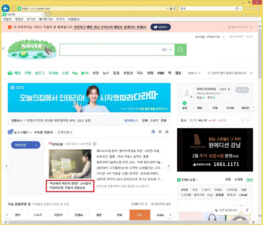This screenshot has height=225, width=263.
Task: Click the browser back arrow button
Action: click(5, 8)
